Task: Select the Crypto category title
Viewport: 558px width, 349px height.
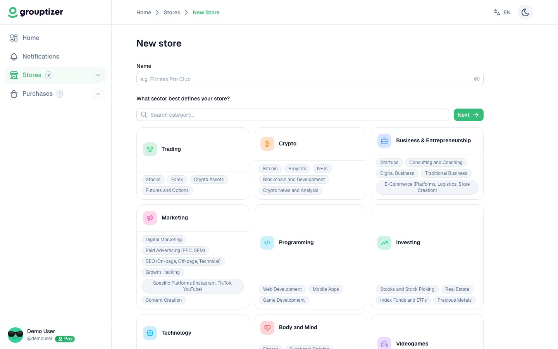Action: pos(288,144)
